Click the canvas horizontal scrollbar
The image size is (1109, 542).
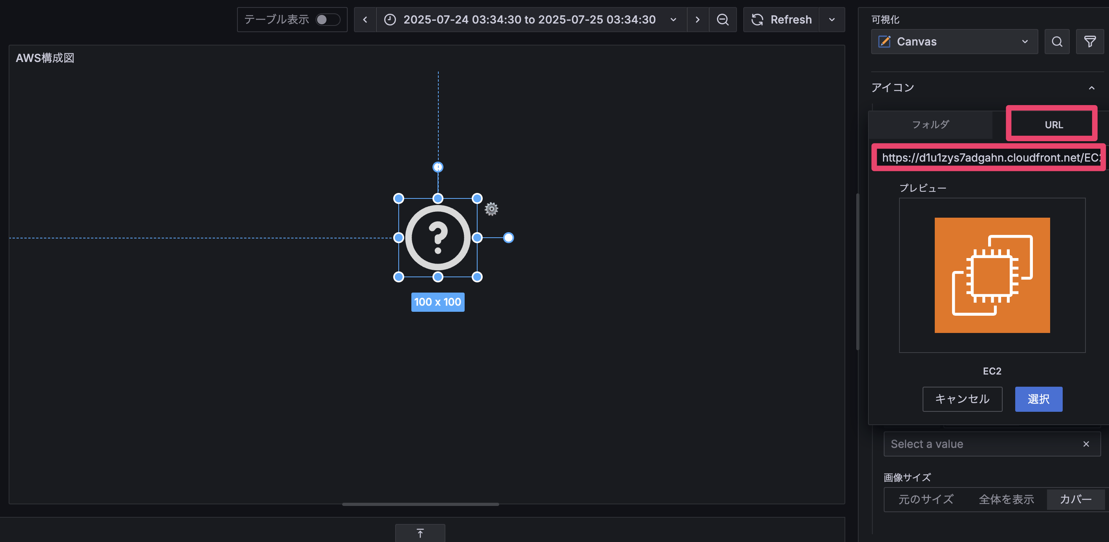click(421, 504)
